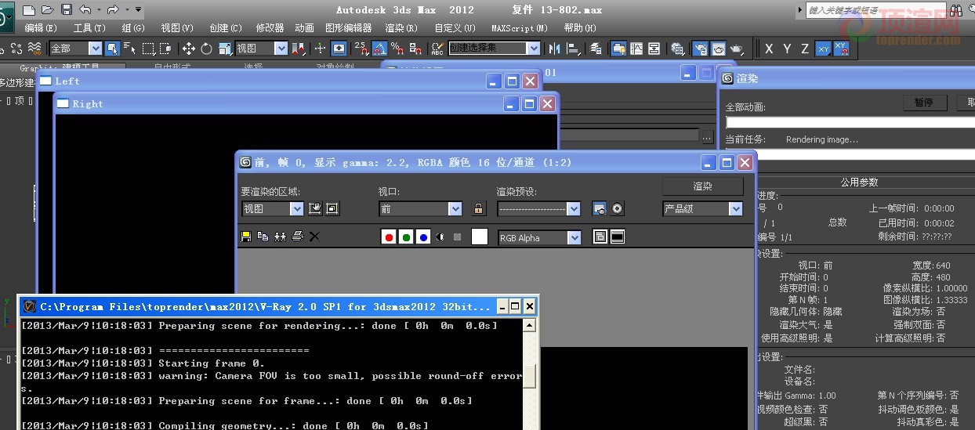Restrict to X axis
This screenshot has height=430, width=975.
tap(769, 49)
